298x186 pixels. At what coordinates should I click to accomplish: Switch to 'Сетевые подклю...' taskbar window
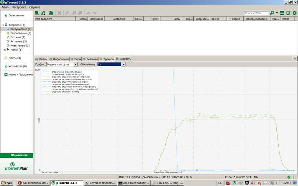click(100, 183)
